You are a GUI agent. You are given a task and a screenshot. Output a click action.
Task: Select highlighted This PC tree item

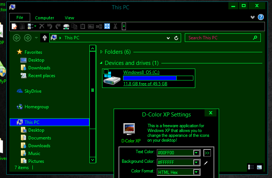click(50, 122)
